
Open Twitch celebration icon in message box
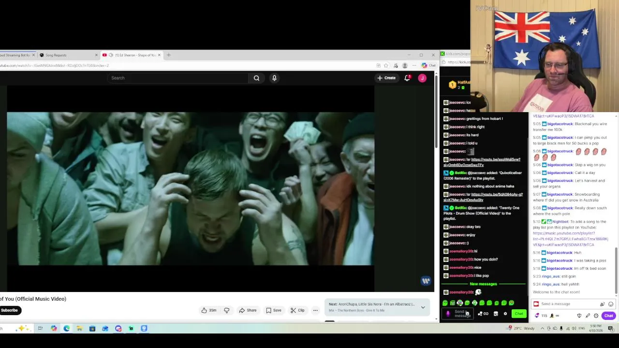(x=602, y=304)
